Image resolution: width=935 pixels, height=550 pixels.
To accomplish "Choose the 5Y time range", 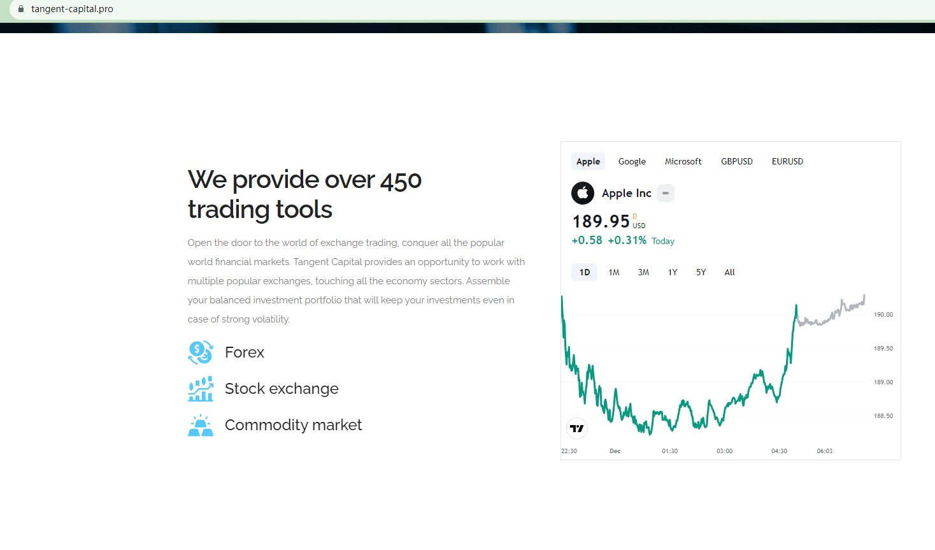I will click(x=701, y=272).
